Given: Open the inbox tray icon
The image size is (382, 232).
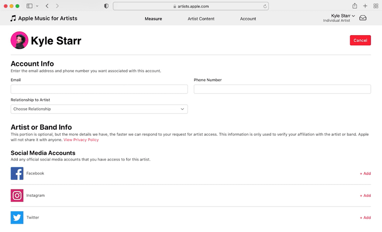Looking at the screenshot, I should point(363,18).
